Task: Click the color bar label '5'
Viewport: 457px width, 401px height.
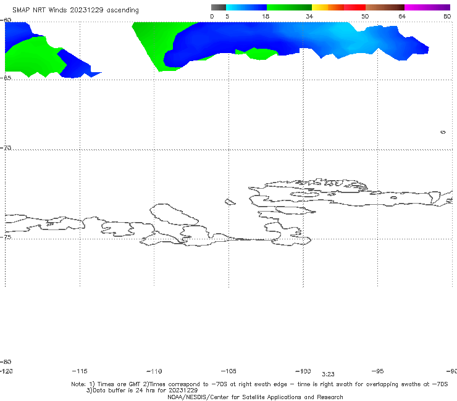Action: click(227, 17)
